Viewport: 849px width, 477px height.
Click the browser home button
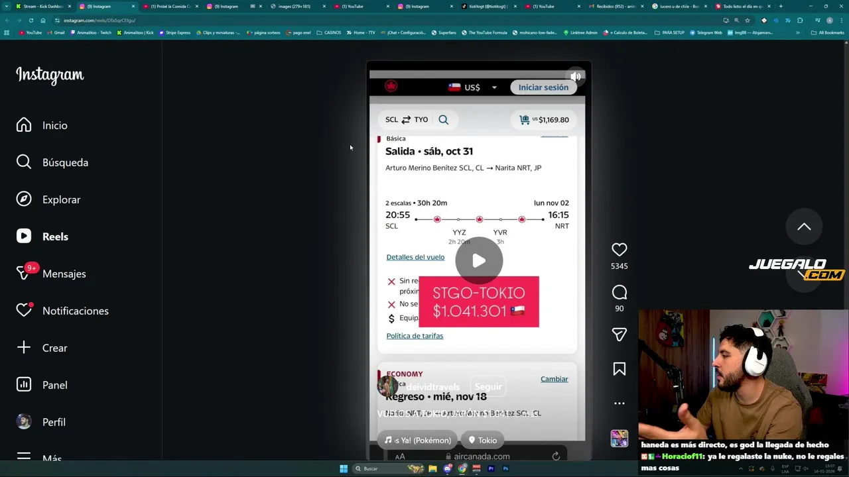(x=43, y=21)
